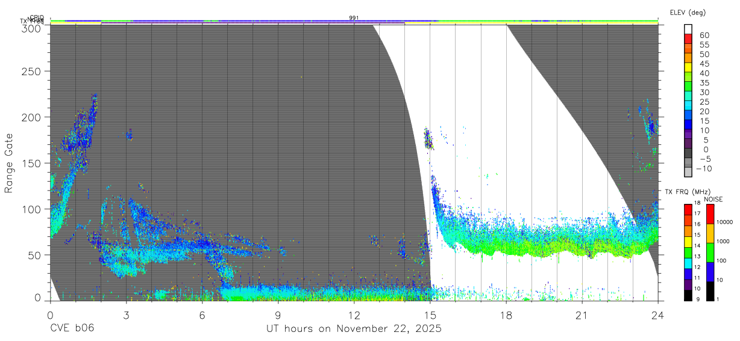Click the '100' Range Gate tick label
The width and height of the screenshot is (740, 341).
tap(32, 209)
